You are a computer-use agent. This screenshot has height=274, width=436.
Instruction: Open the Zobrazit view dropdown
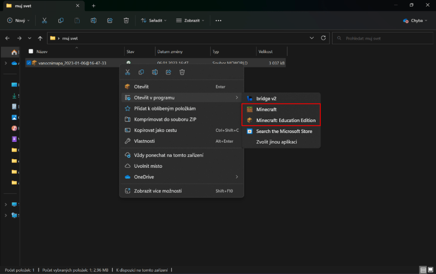coord(190,20)
